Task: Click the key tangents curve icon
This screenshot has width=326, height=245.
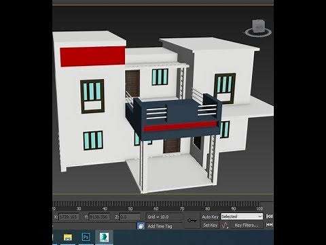Action: coord(225,225)
